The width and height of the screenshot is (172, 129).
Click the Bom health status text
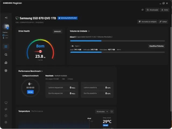pyautogui.click(x=40, y=46)
